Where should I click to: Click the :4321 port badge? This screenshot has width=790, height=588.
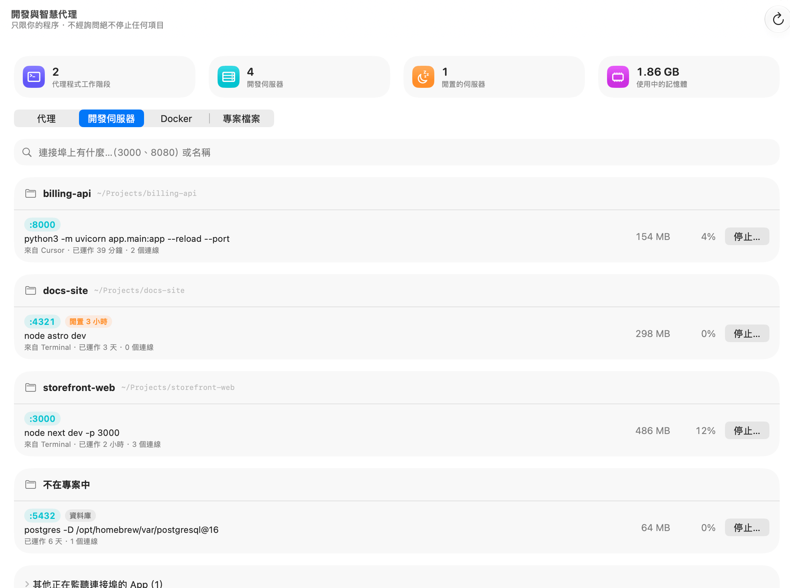tap(42, 322)
